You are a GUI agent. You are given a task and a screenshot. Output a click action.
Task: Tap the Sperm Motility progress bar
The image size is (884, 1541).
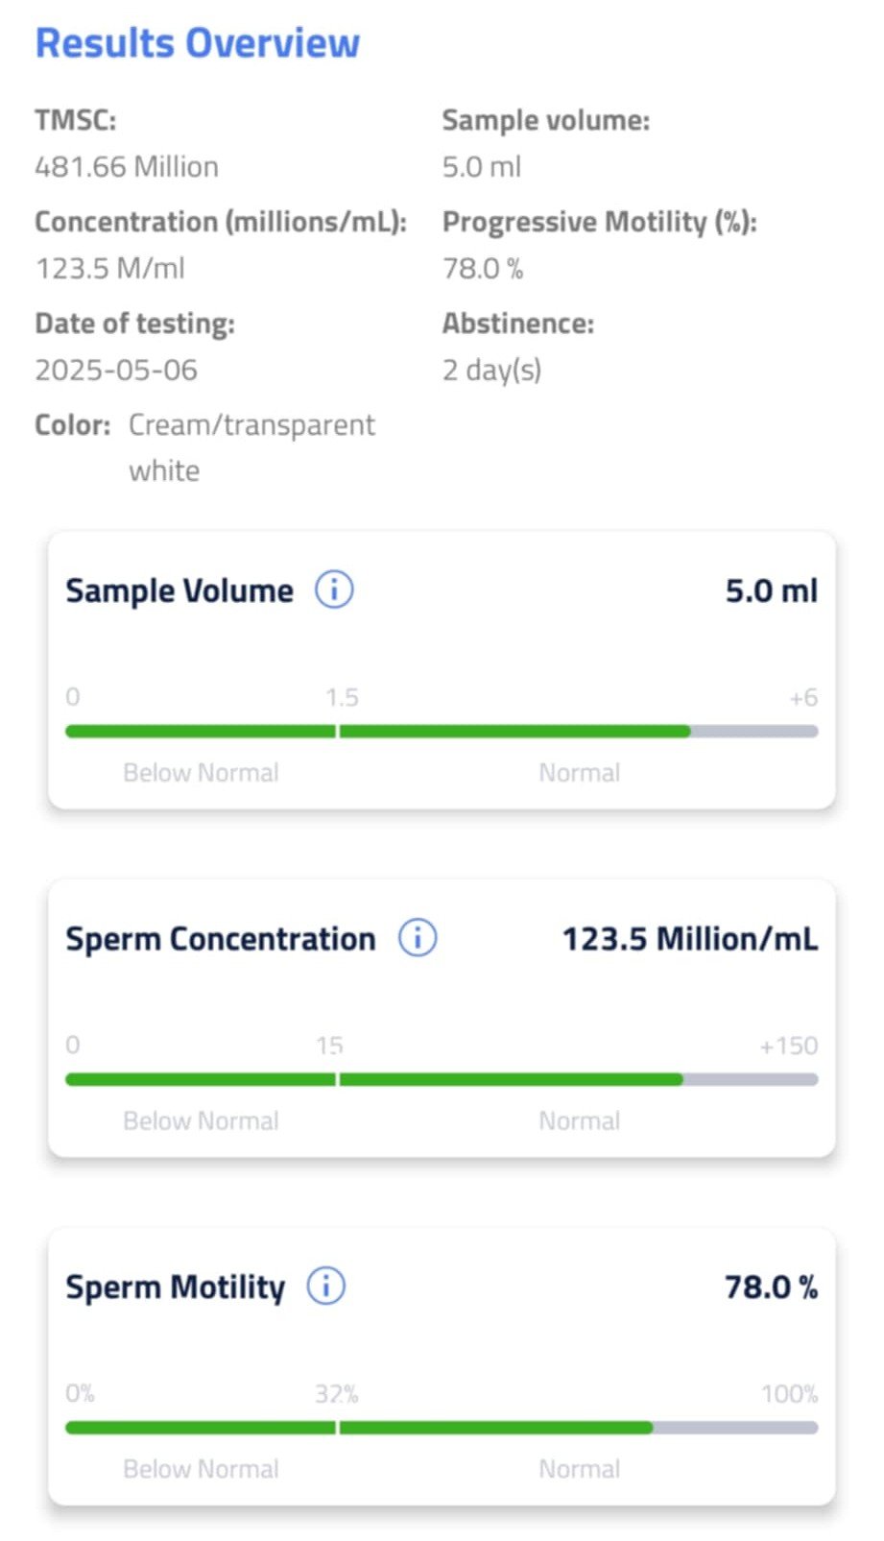tap(442, 1428)
